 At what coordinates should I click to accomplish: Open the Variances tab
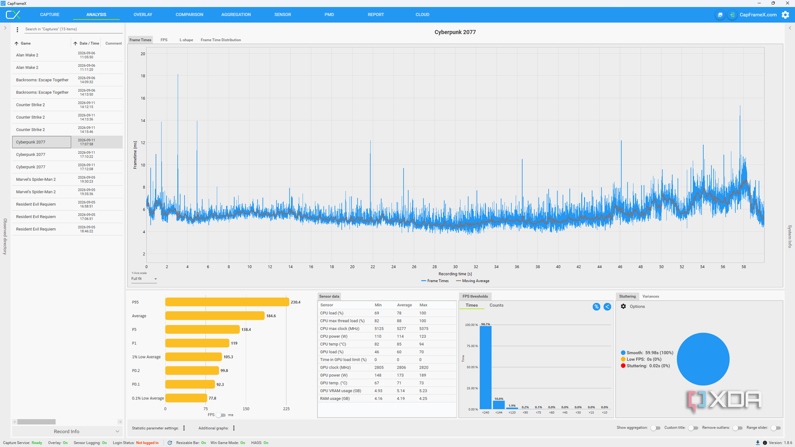(x=650, y=296)
